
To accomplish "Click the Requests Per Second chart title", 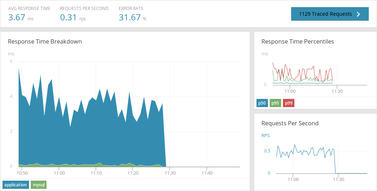I will pos(290,123).
